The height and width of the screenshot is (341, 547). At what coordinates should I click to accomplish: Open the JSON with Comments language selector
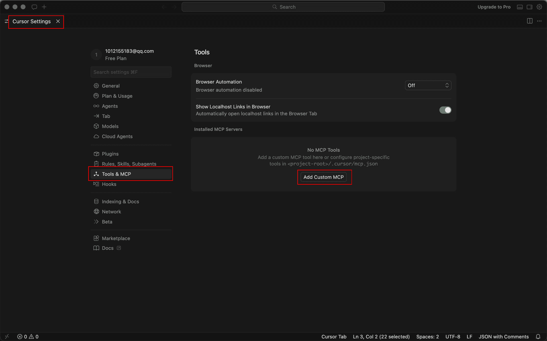tap(503, 336)
